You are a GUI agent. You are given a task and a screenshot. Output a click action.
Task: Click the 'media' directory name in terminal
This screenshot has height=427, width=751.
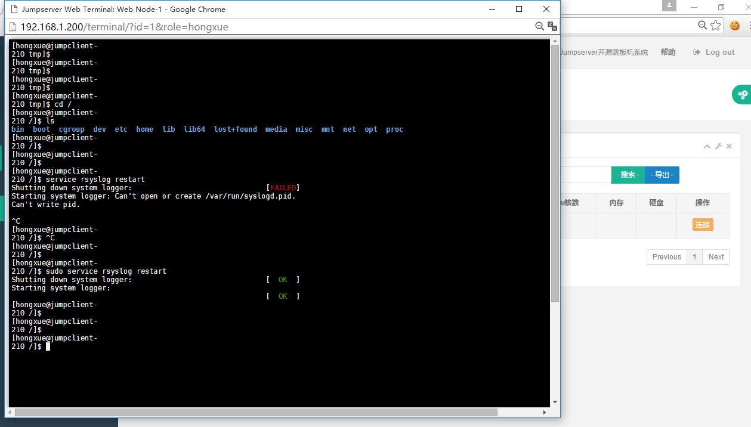(276, 129)
